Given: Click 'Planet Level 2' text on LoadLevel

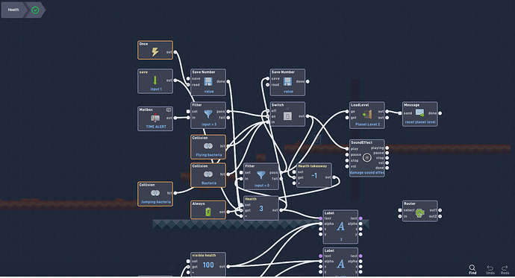Looking at the screenshot, I should point(367,124).
